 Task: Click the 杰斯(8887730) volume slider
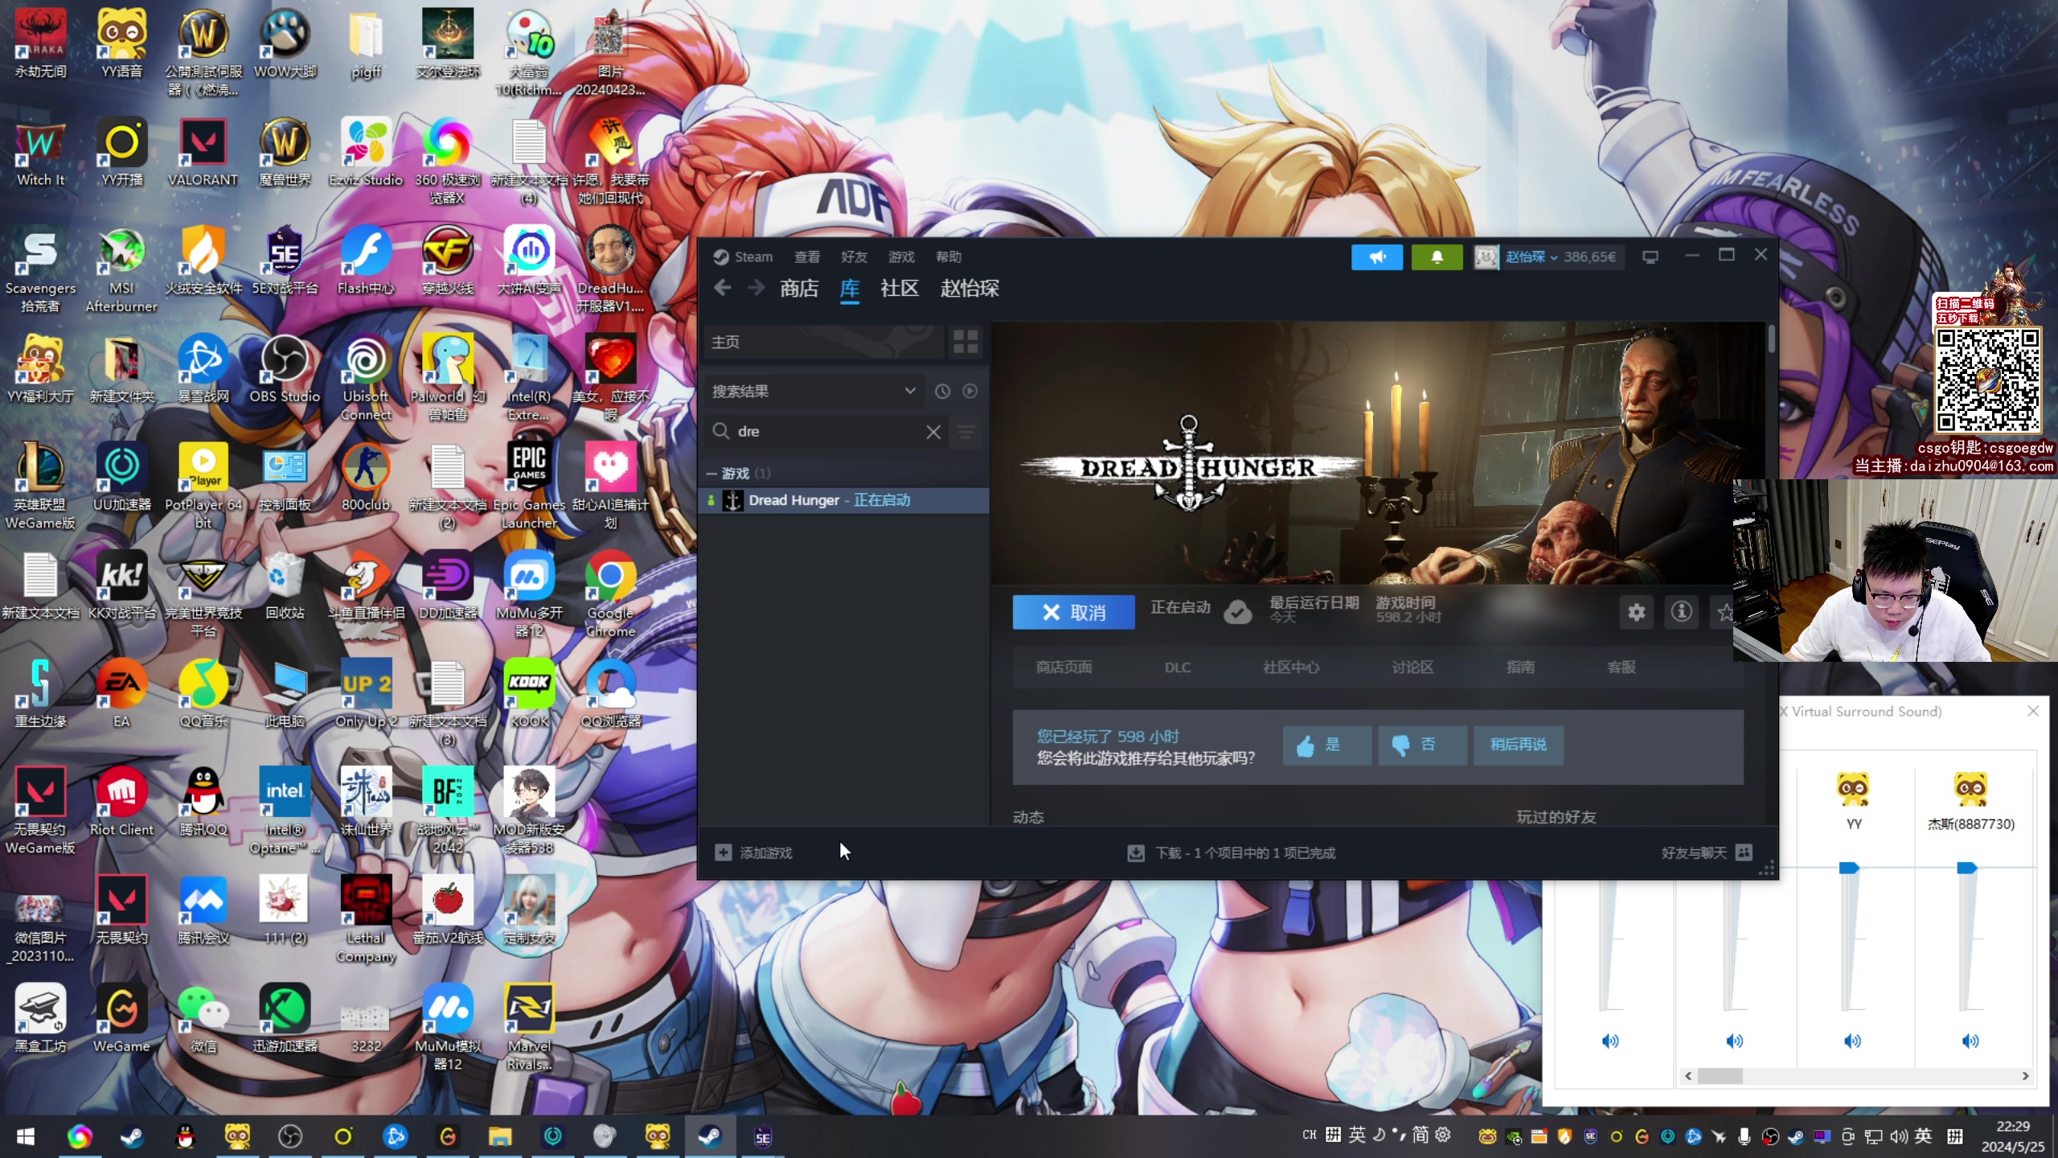1968,867
